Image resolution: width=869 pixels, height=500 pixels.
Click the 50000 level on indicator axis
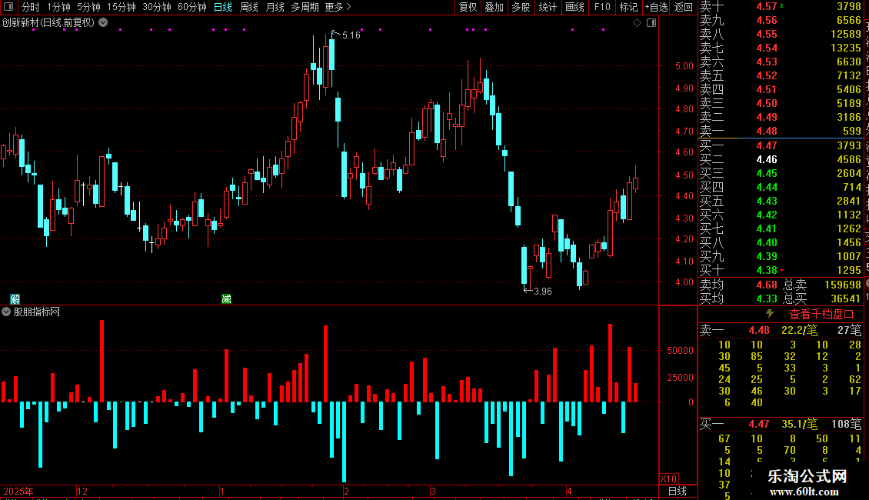680,350
